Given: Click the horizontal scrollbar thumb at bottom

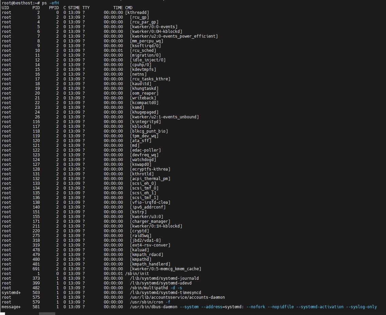Looking at the screenshot, I should pyautogui.click(x=47, y=314).
